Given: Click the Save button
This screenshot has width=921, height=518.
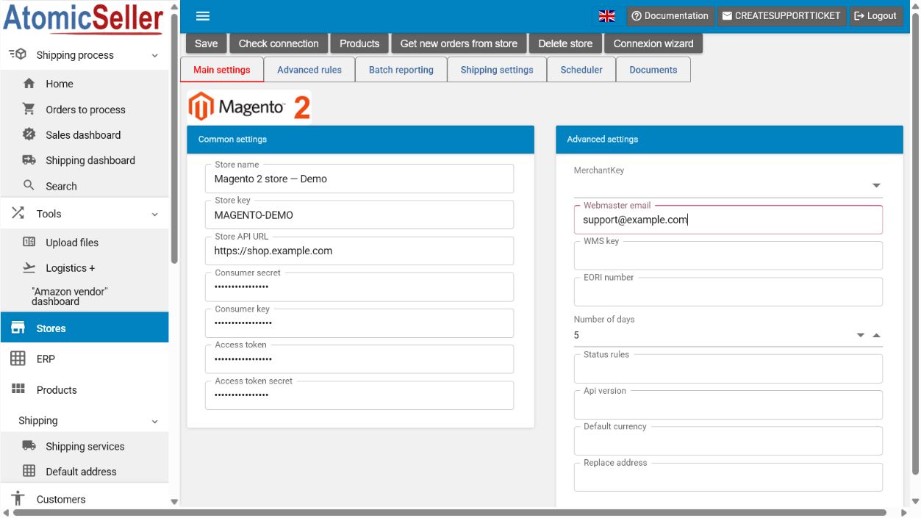Looking at the screenshot, I should tap(207, 43).
